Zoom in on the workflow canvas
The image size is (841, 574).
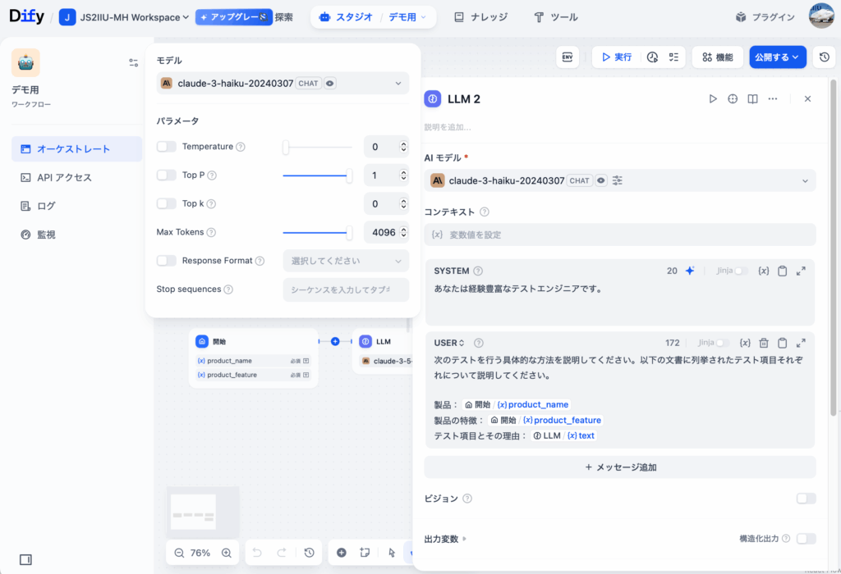226,553
